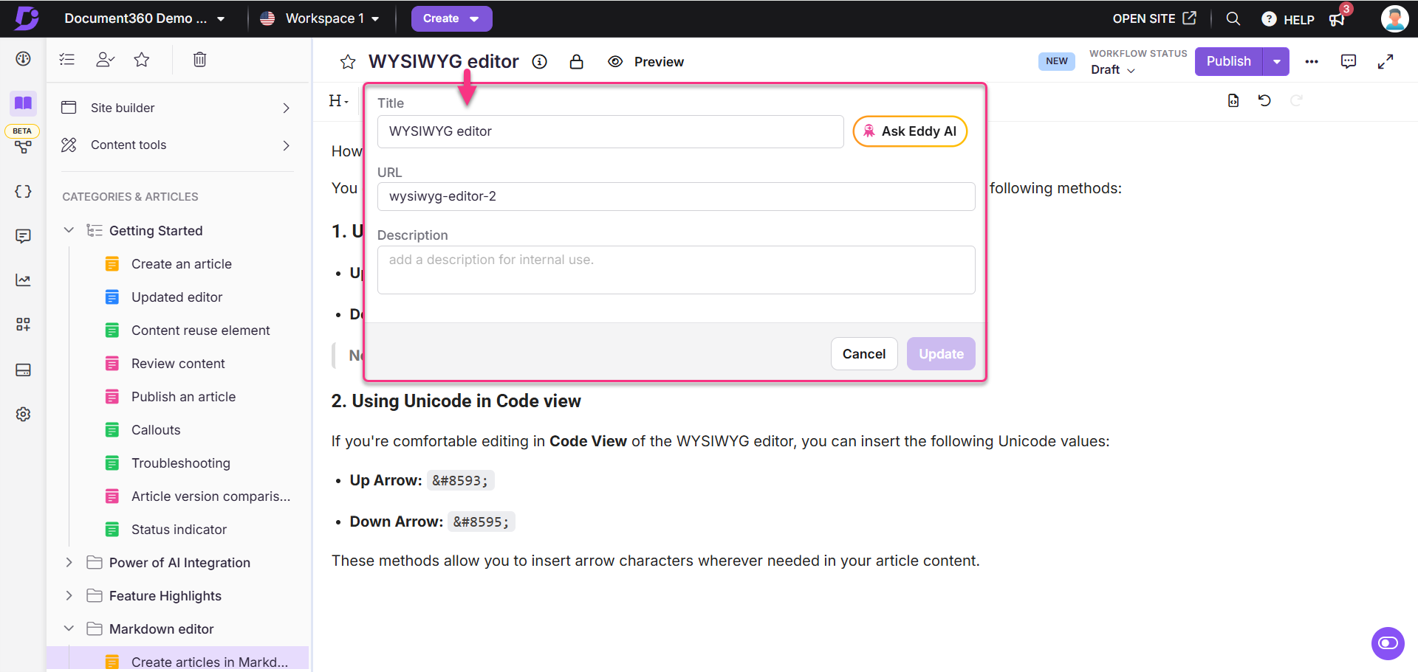Open the Publish an article item
1418x672 pixels.
click(x=184, y=397)
